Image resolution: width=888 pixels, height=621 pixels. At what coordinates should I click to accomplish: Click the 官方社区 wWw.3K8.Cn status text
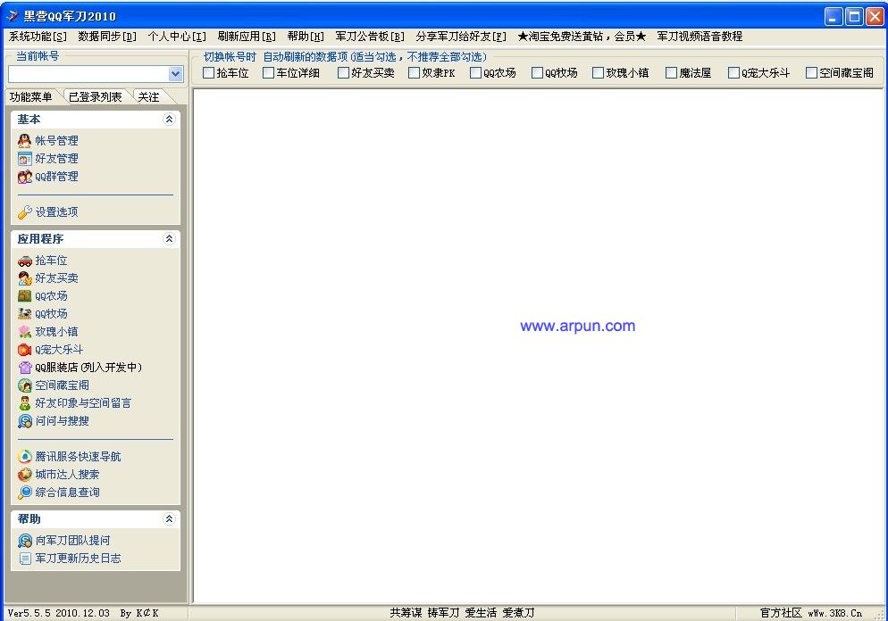point(810,613)
